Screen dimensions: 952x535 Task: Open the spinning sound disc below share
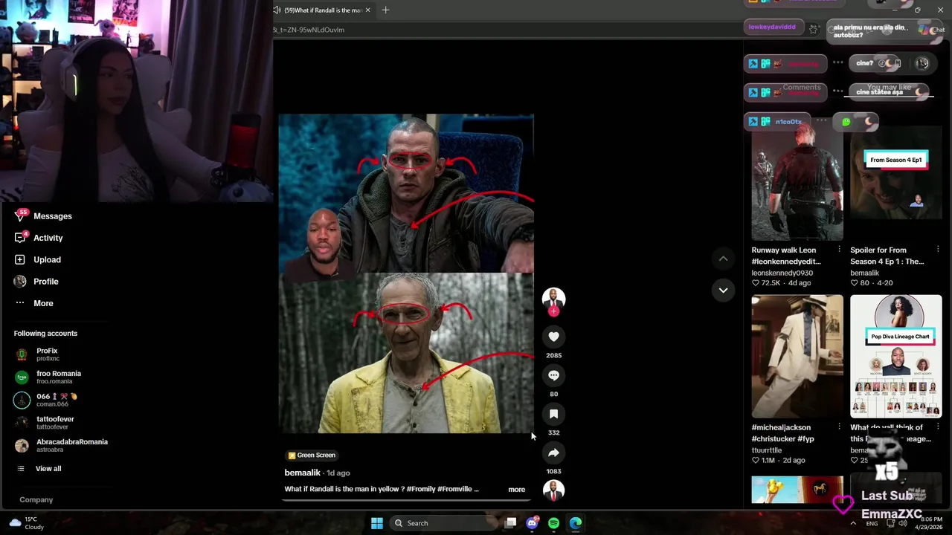pos(553,490)
